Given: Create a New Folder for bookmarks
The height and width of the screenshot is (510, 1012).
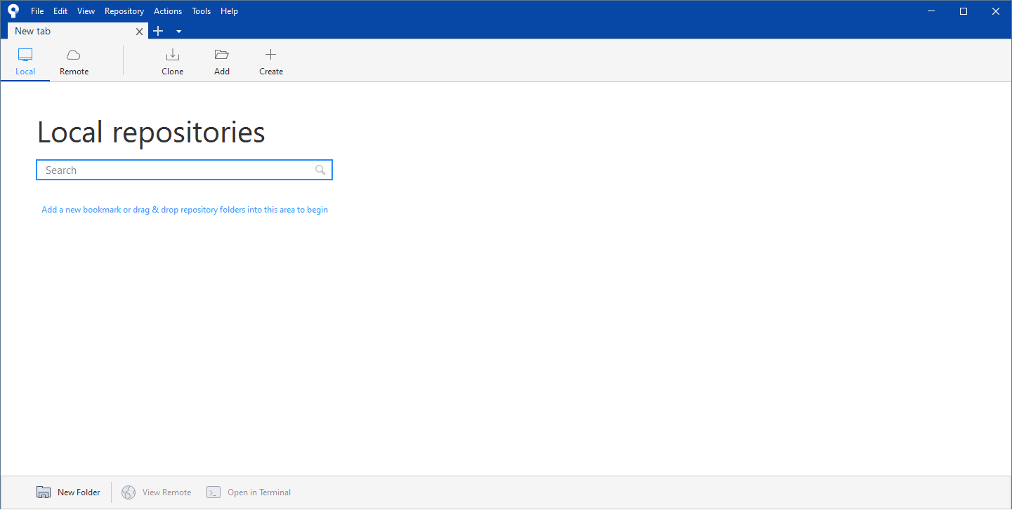Looking at the screenshot, I should click(x=68, y=492).
